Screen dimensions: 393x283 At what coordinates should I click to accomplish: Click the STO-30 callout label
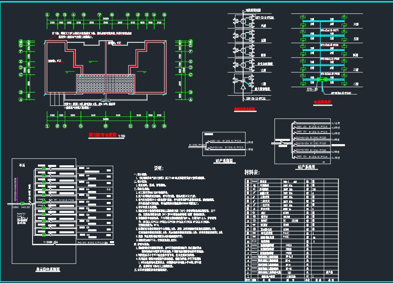point(312,89)
